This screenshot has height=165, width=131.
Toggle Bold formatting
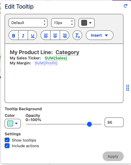click(14, 35)
